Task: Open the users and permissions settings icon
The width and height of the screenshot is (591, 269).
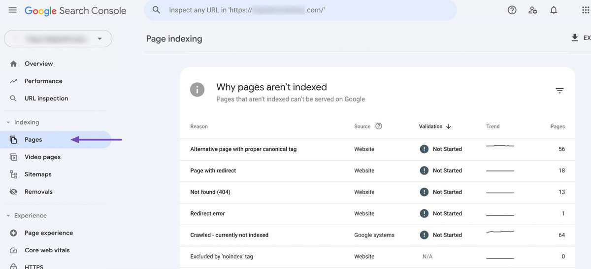Action: coord(533,10)
